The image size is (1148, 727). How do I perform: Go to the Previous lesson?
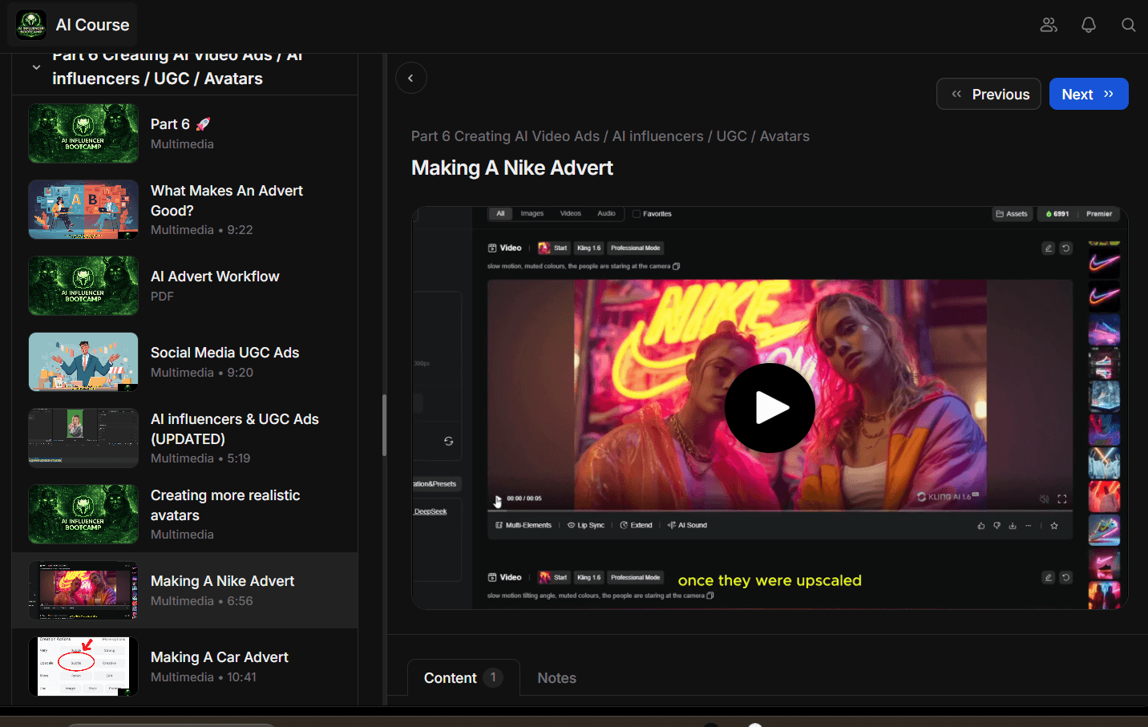(x=988, y=94)
